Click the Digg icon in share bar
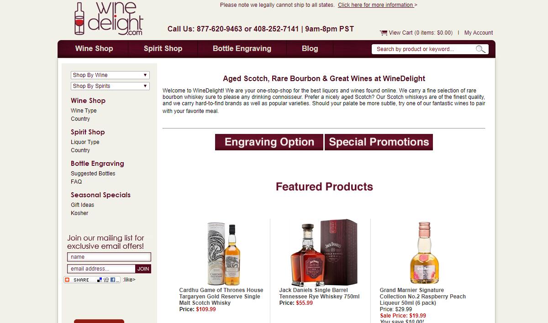 point(106,280)
